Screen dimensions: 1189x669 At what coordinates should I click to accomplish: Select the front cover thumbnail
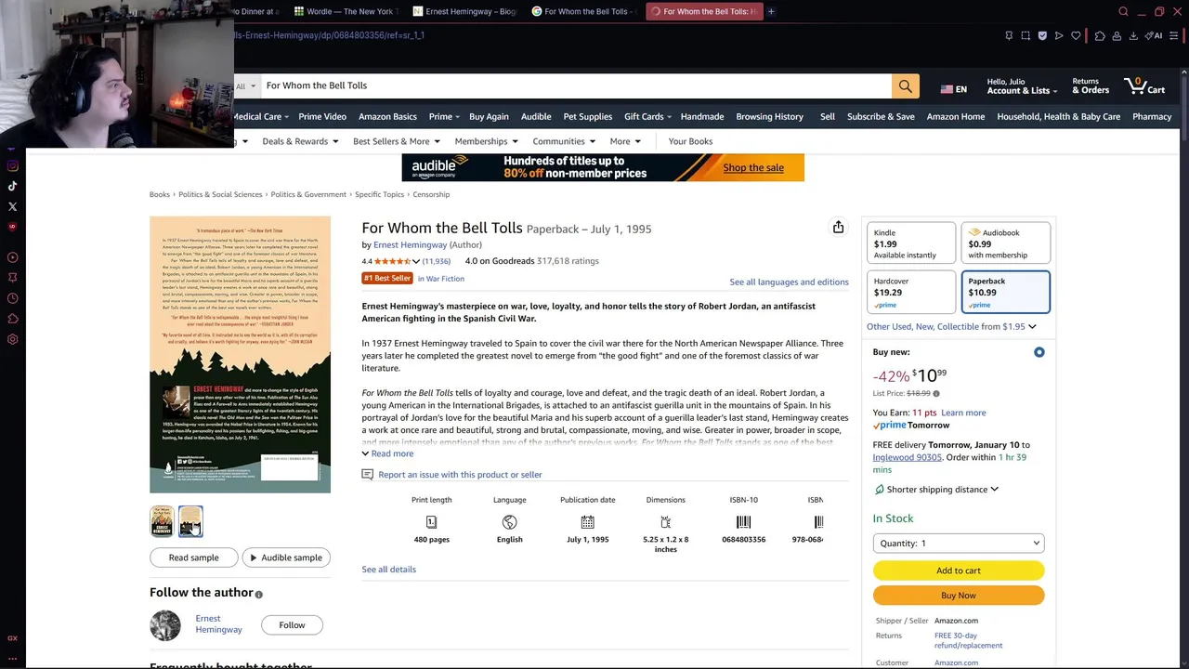point(162,521)
